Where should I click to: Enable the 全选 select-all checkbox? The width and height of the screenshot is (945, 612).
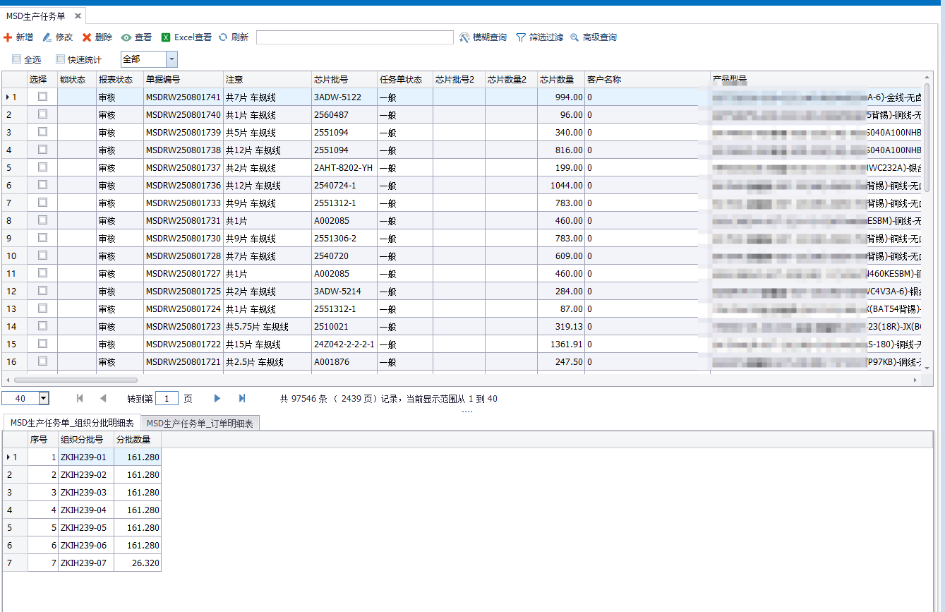pos(16,59)
